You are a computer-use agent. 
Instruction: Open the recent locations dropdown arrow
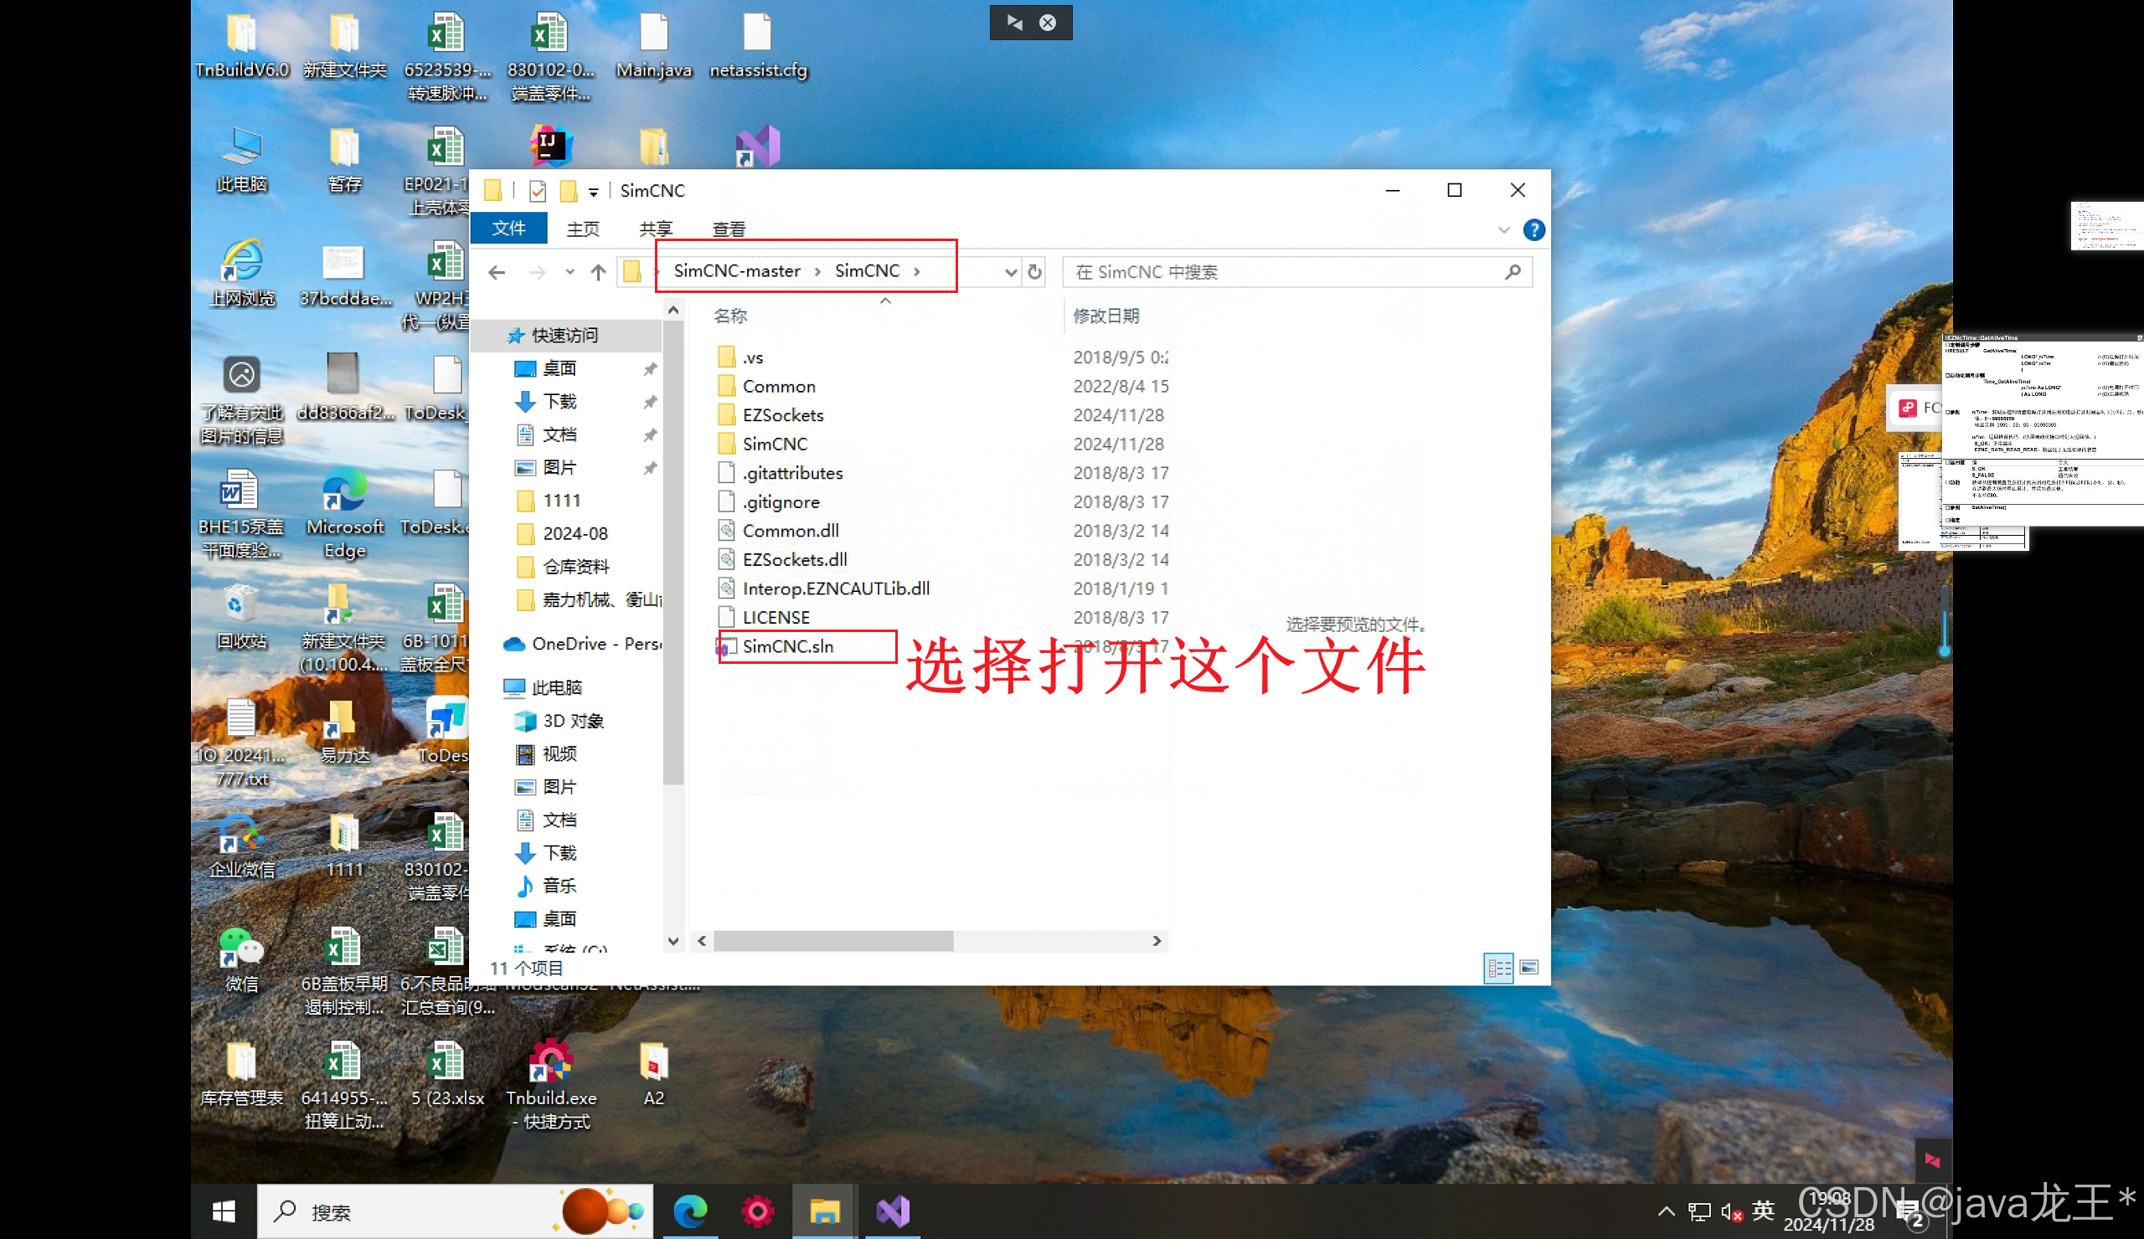(x=569, y=272)
